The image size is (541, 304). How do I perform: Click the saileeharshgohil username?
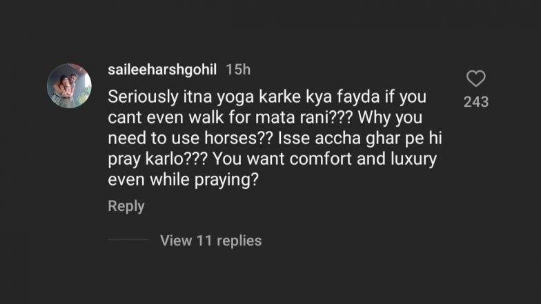pyautogui.click(x=163, y=70)
